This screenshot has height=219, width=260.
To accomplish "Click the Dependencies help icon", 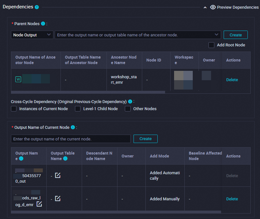I will tap(37, 7).
